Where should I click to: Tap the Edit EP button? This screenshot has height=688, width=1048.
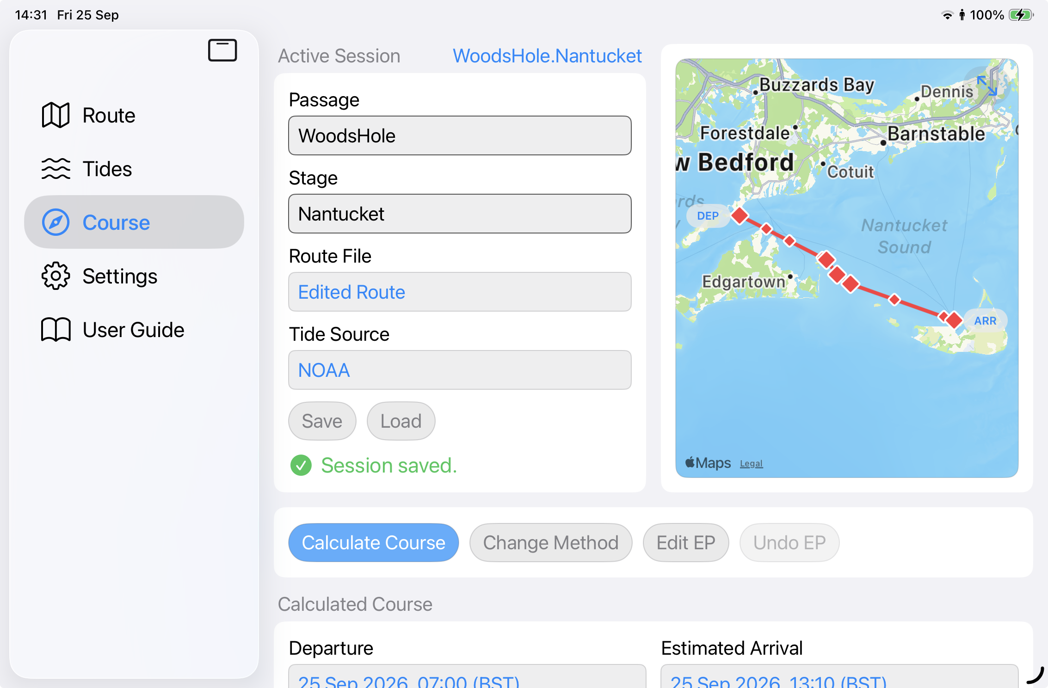pyautogui.click(x=686, y=542)
